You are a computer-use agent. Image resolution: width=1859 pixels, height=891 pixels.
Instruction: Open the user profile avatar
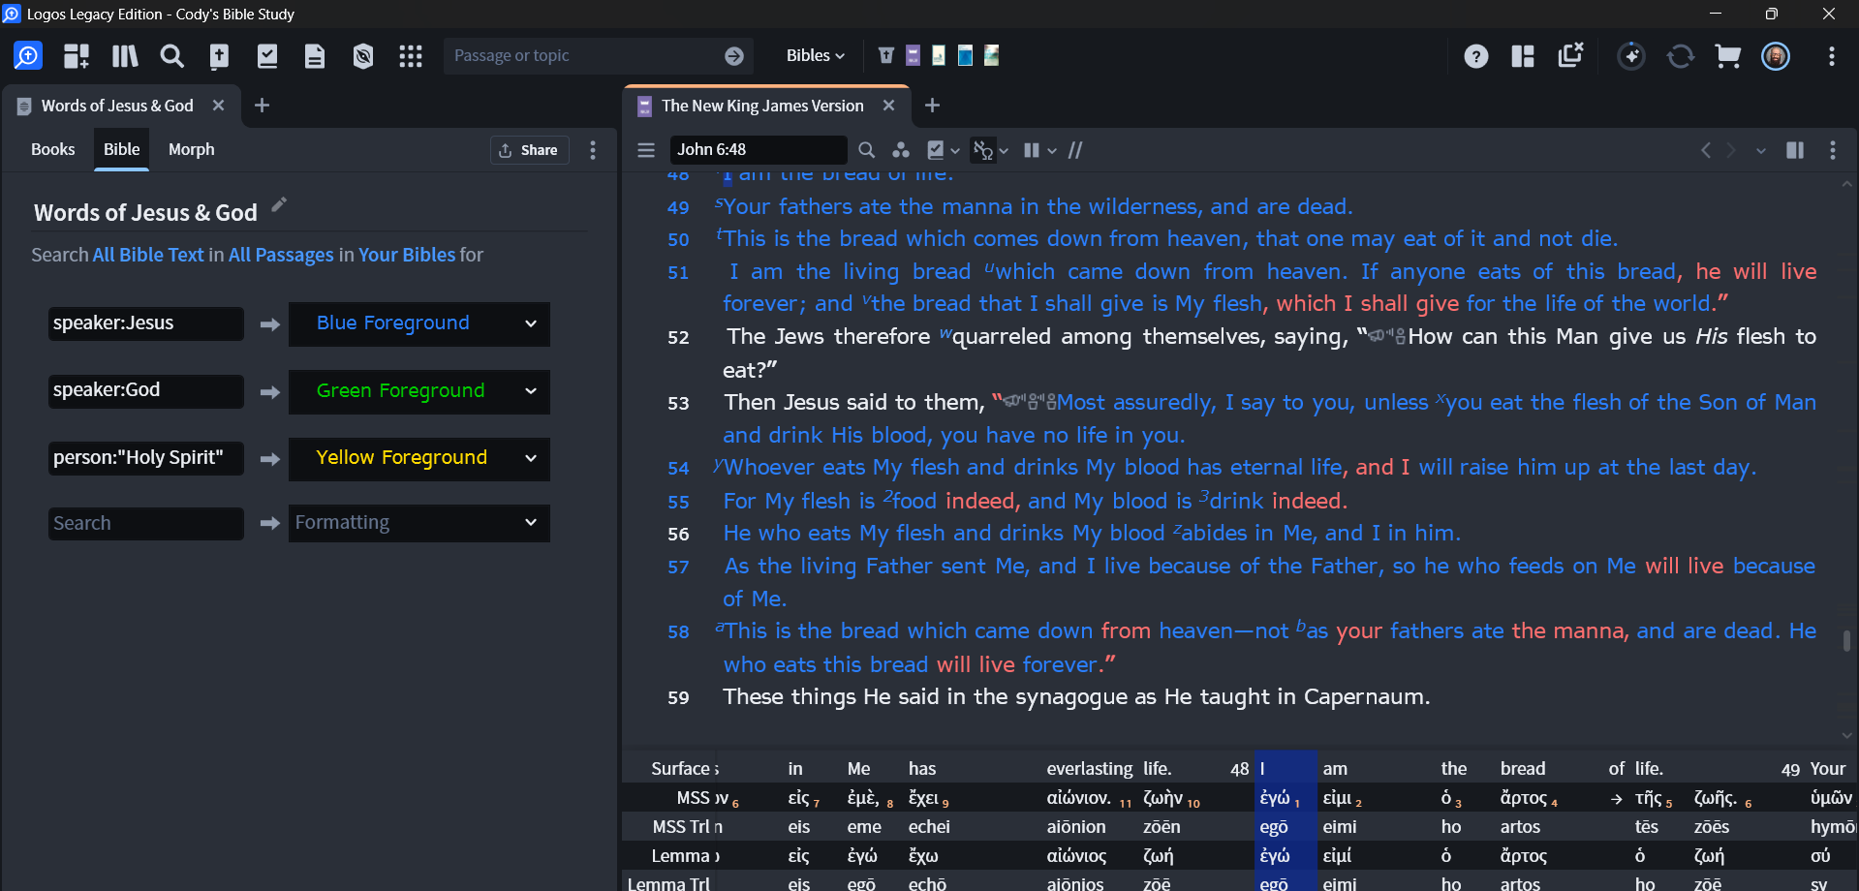(1776, 56)
